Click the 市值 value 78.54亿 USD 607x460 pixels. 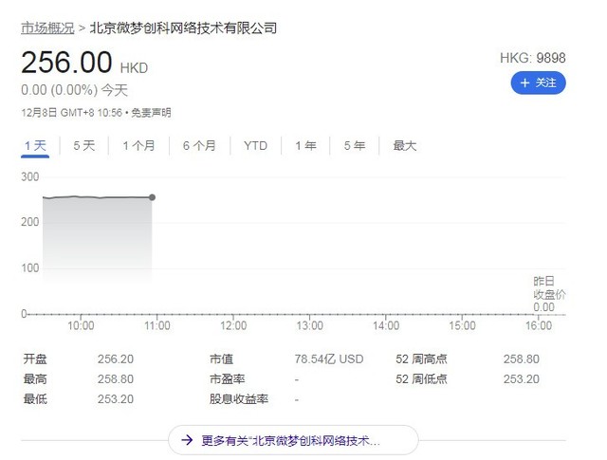tap(329, 359)
